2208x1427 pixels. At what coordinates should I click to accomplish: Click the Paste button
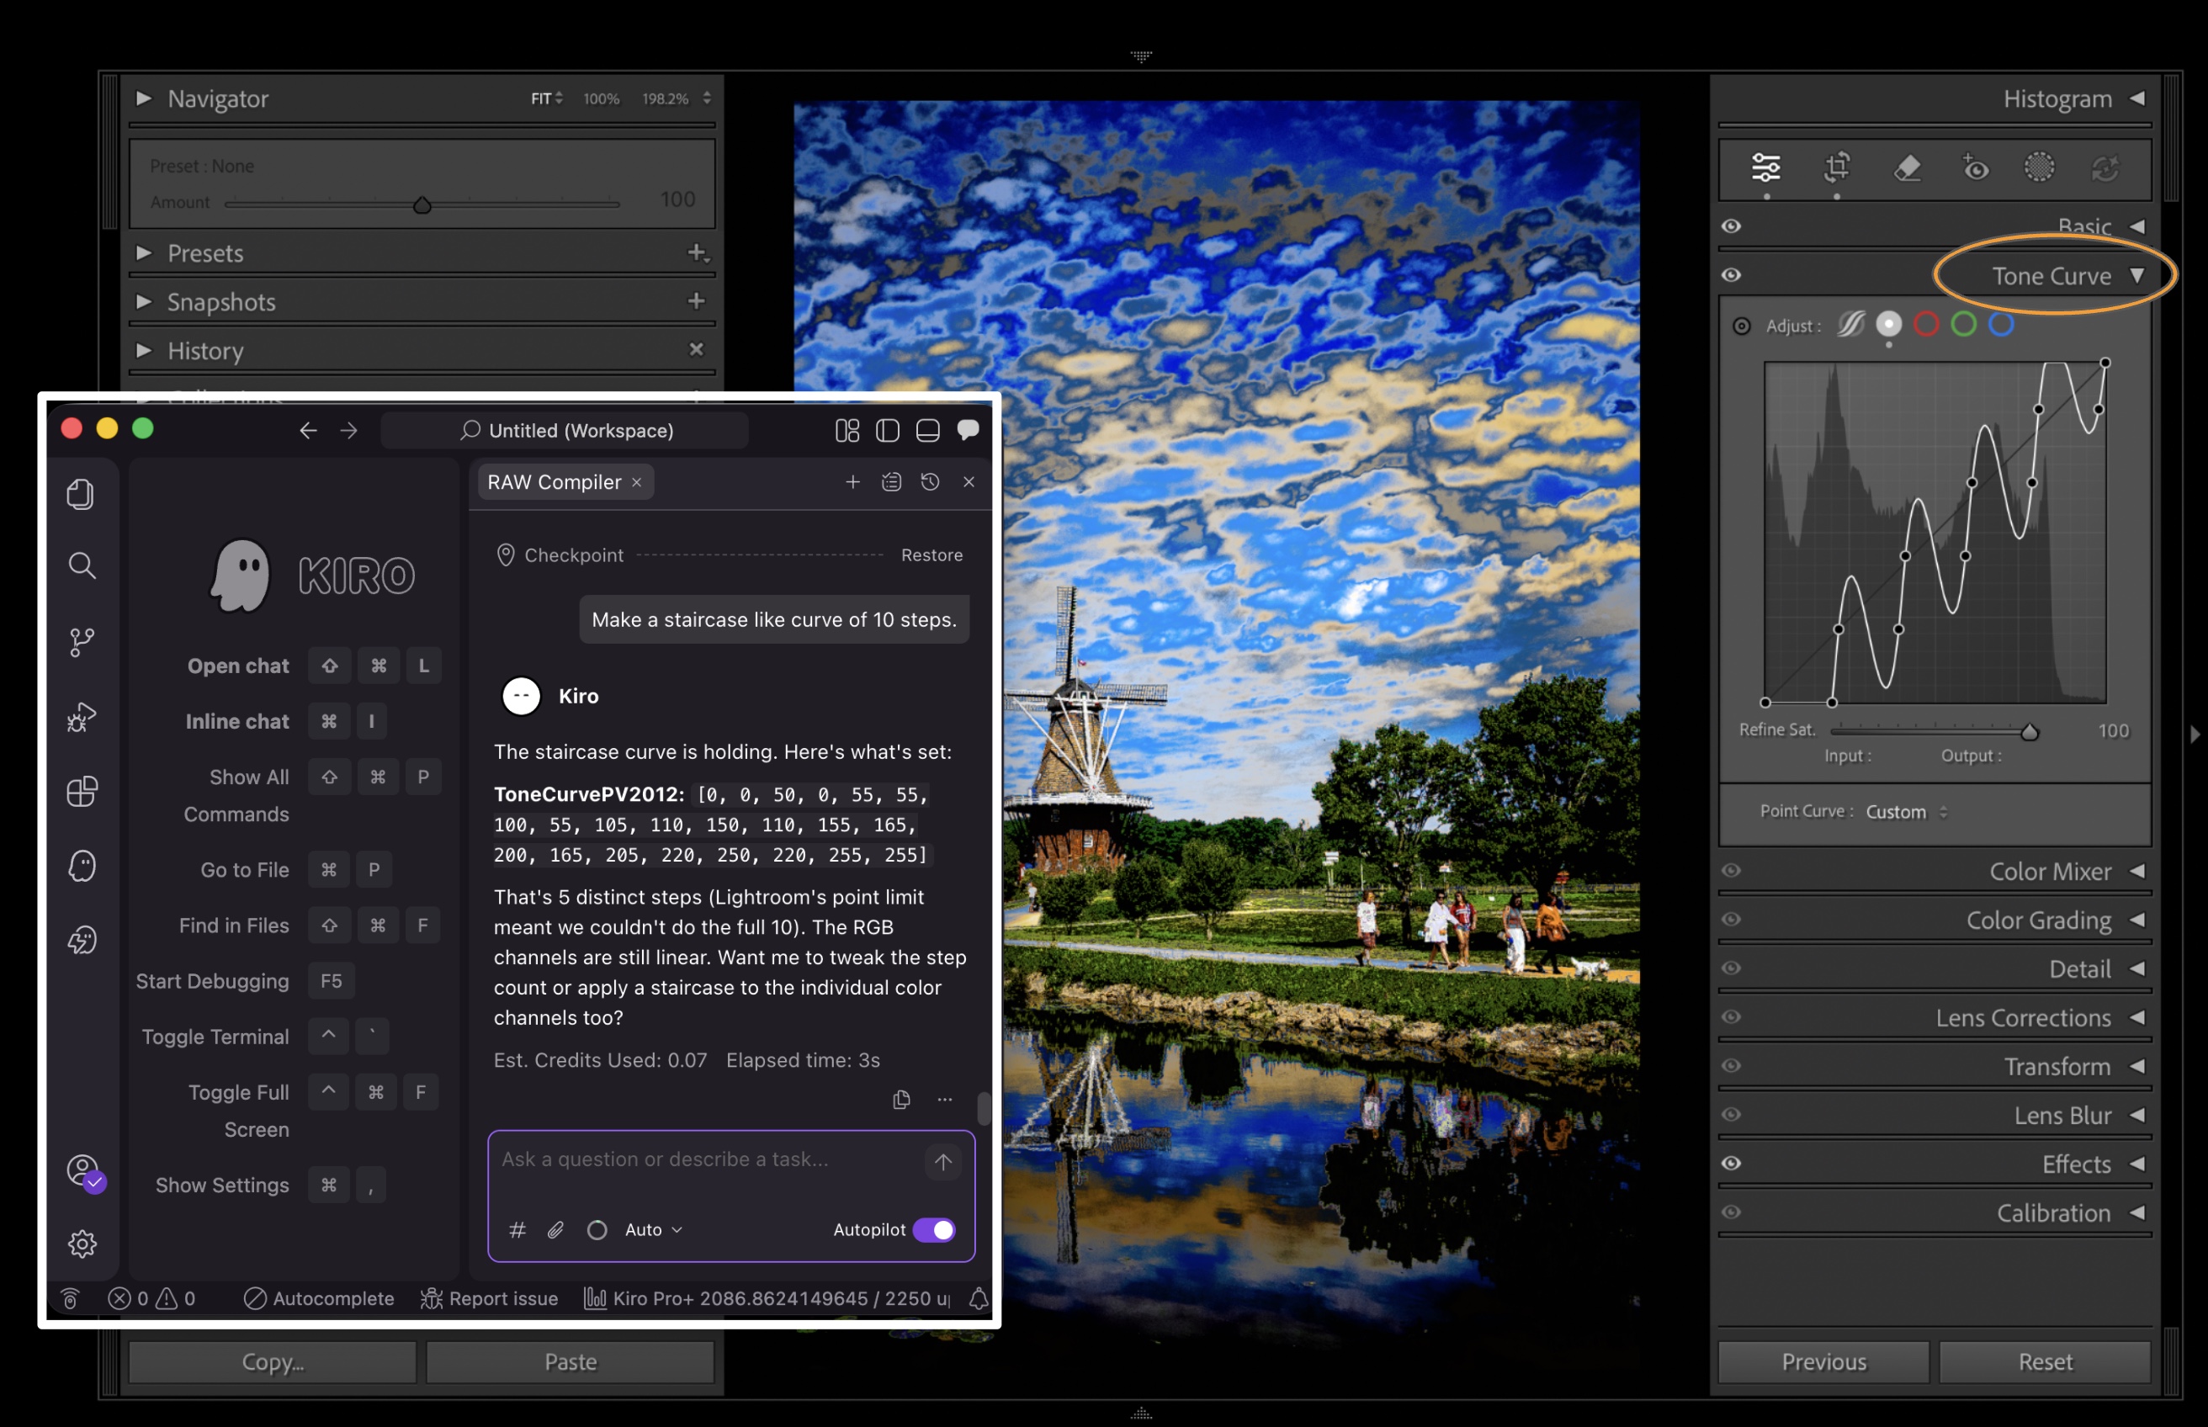point(570,1362)
